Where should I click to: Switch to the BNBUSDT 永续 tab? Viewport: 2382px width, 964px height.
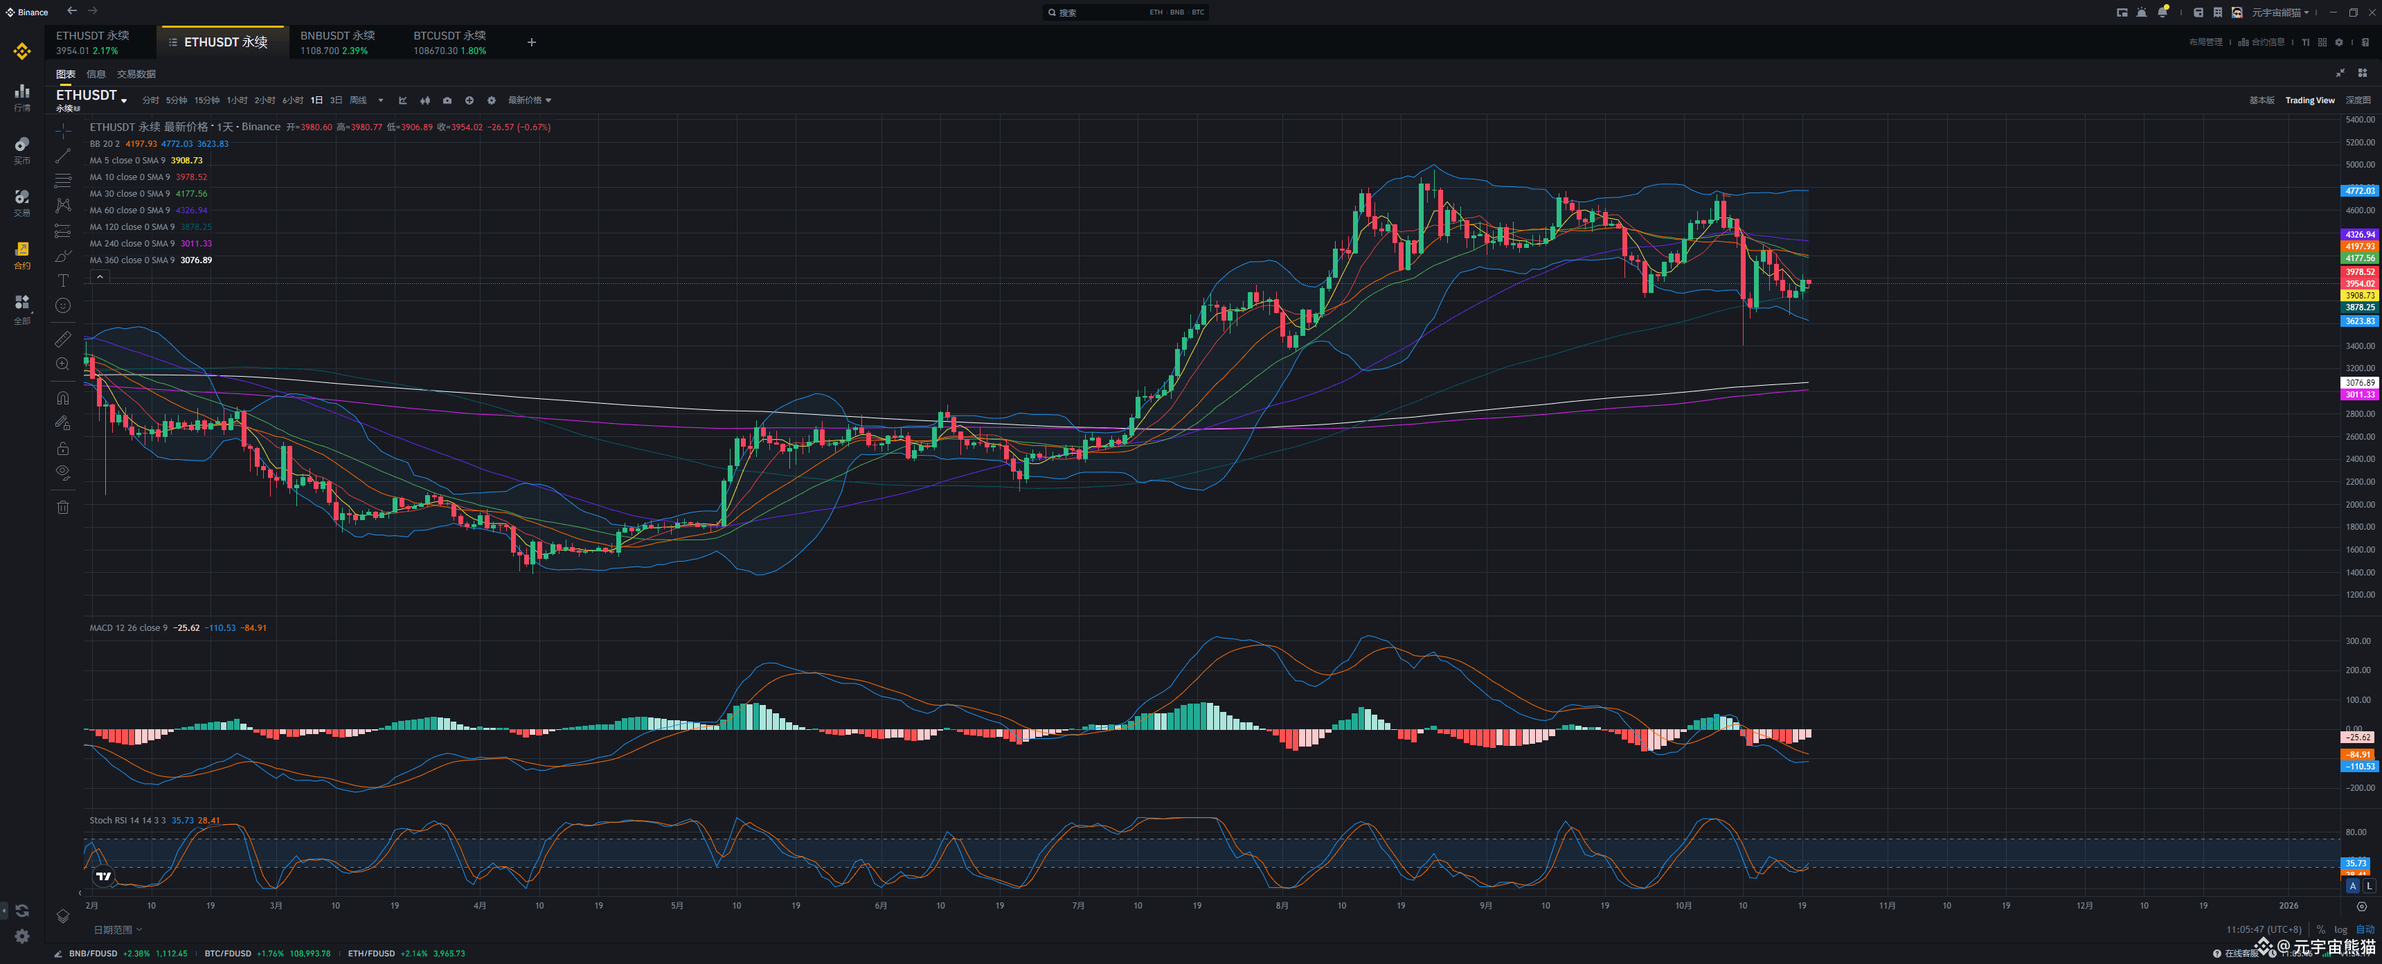pos(337,42)
